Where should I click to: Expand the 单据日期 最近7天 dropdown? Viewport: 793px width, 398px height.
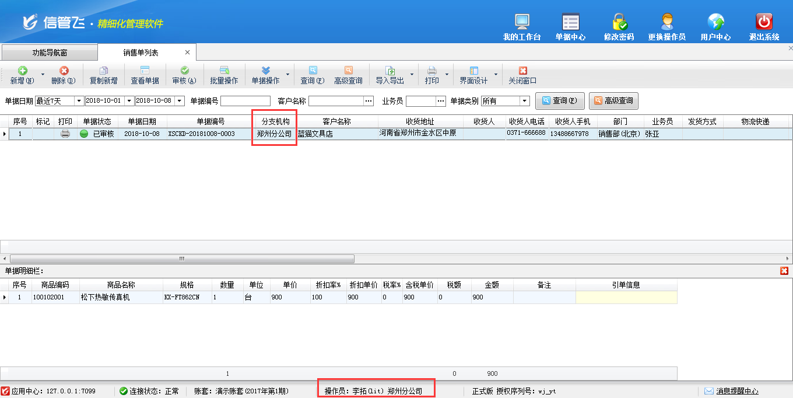point(79,101)
